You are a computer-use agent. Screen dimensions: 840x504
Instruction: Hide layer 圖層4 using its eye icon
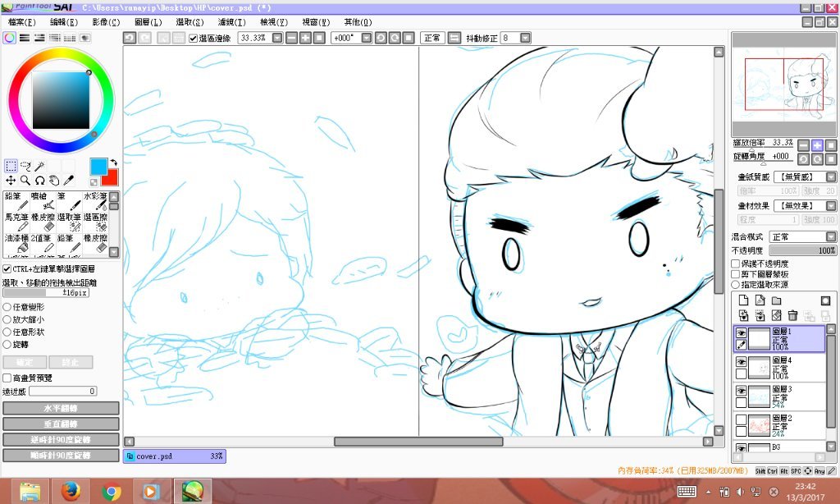741,362
